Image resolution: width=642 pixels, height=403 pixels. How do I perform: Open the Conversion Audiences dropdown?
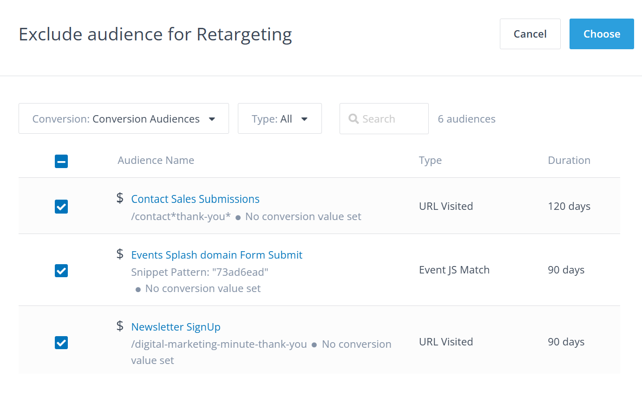(x=124, y=118)
